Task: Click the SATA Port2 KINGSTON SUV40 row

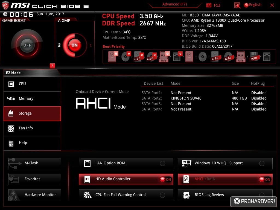Action: pyautogui.click(x=204, y=98)
